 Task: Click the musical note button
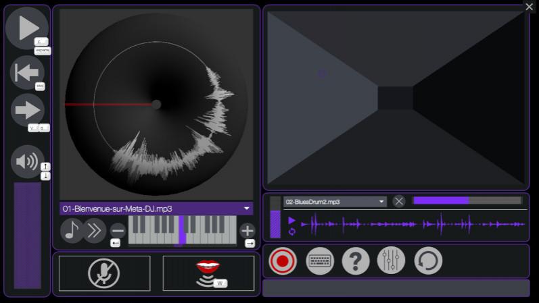(71, 231)
